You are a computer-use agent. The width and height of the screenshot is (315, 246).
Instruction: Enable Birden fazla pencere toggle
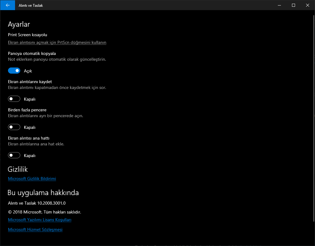(x=14, y=127)
